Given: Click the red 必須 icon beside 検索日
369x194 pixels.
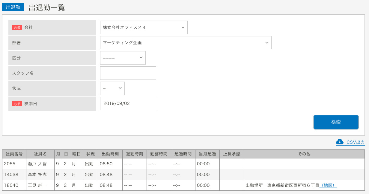Looking at the screenshot, I should pyautogui.click(x=17, y=103).
